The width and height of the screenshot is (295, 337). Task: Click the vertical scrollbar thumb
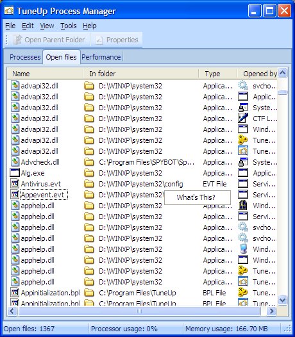(282, 92)
